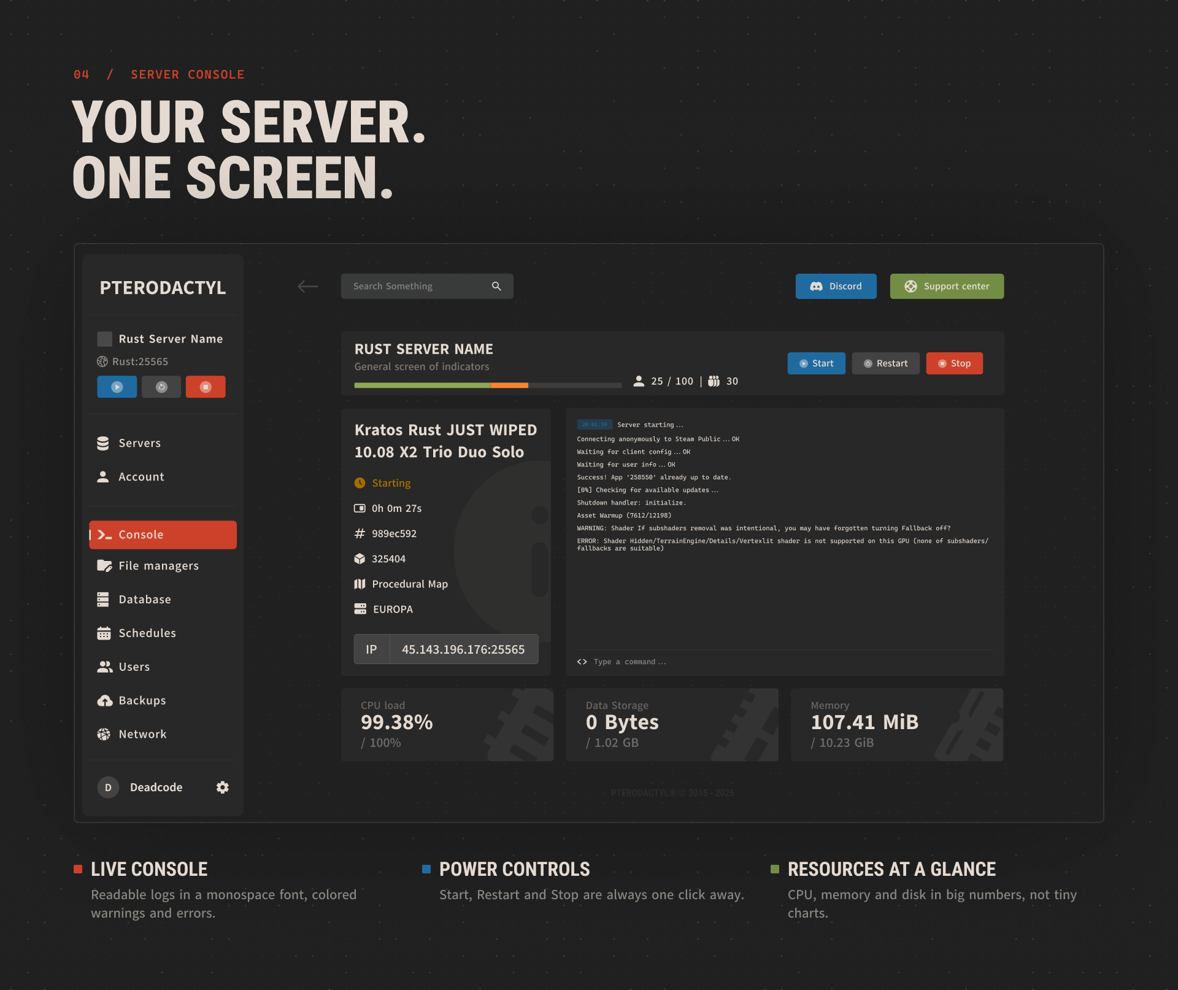Click the server population progress bar

click(x=488, y=385)
